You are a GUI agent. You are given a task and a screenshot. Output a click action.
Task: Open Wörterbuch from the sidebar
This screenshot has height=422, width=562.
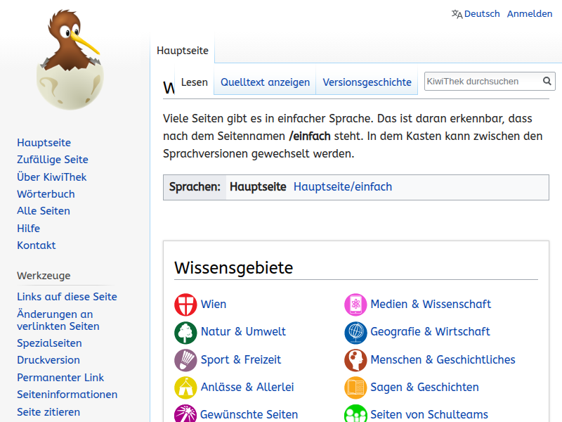tap(46, 194)
